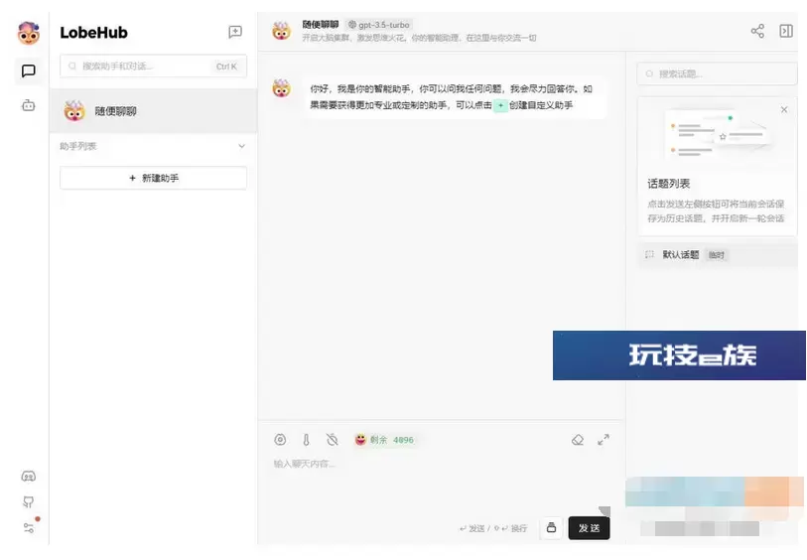This screenshot has width=807, height=560.
Task: Click the black 发送 send button
Action: (x=589, y=528)
